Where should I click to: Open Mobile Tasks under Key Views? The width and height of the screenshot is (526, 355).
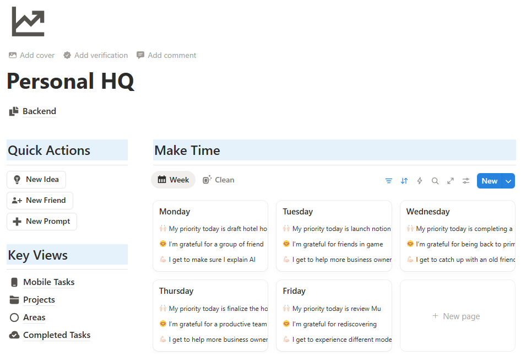click(48, 282)
